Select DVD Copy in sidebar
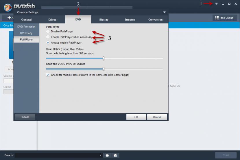Viewport: 240px width, 160px height. pos(26,33)
